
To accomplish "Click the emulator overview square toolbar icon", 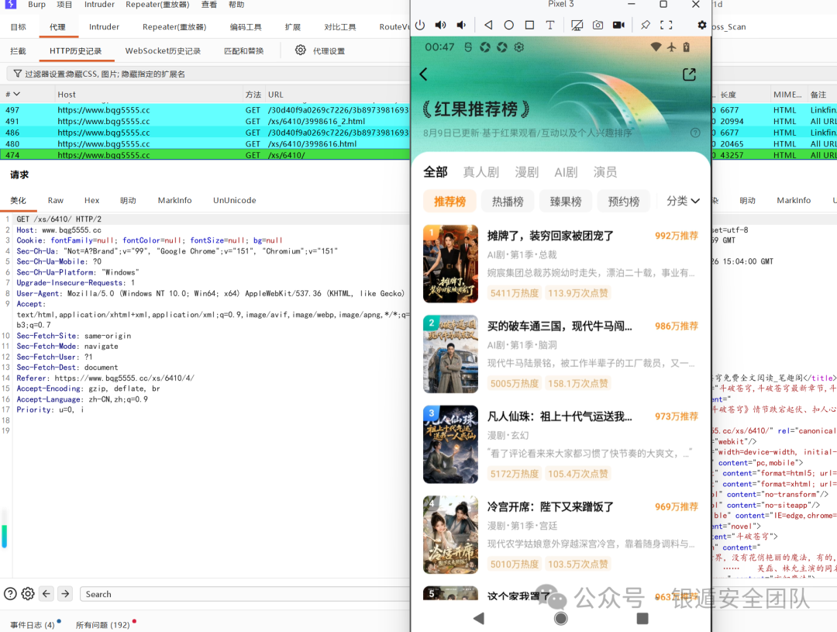I will coord(529,25).
